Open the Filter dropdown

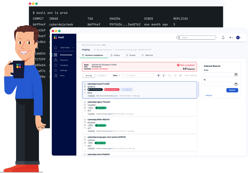116,76
